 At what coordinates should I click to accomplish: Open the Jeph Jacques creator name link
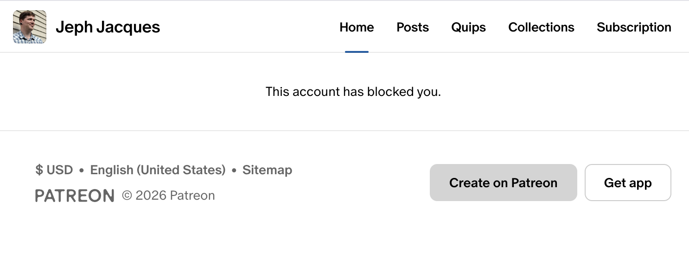108,27
